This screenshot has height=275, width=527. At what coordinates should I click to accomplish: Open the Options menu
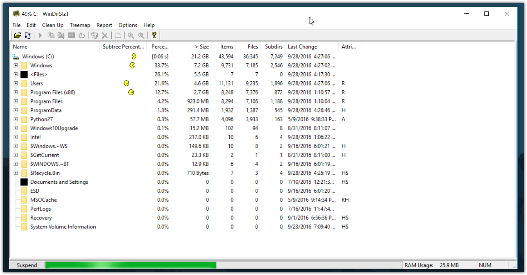pyautogui.click(x=128, y=25)
